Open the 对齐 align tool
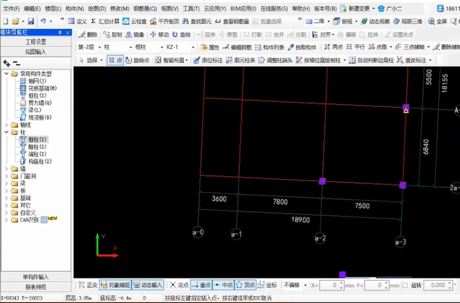The image size is (460, 303). click(321, 35)
